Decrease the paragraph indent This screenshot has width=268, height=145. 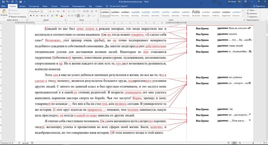pos(84,11)
